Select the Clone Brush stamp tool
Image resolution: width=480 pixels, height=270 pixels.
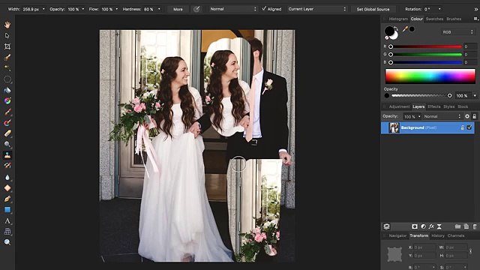(x=7, y=155)
